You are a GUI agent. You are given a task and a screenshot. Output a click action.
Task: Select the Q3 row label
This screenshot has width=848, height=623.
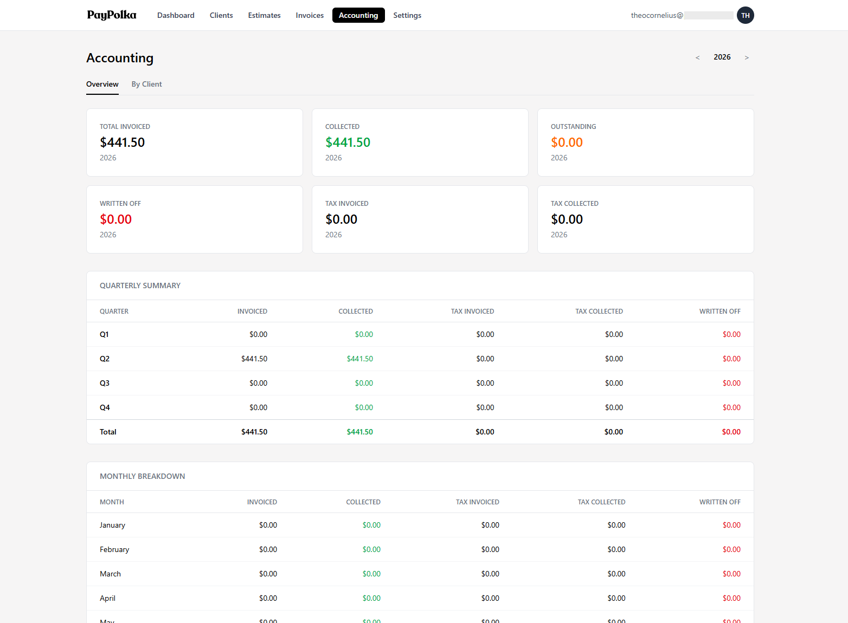click(x=105, y=383)
